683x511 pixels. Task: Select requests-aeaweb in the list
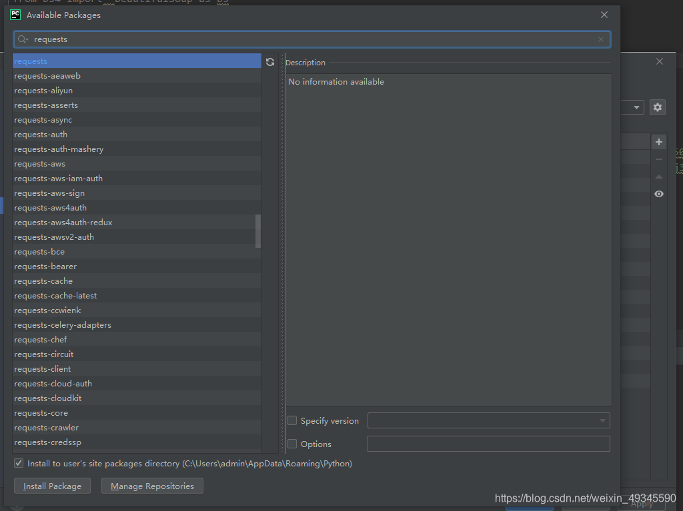click(137, 76)
